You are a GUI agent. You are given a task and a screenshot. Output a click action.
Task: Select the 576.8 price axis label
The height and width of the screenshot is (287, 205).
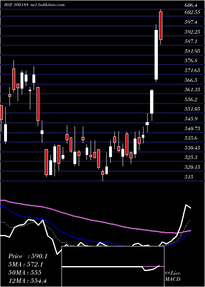[191, 61]
